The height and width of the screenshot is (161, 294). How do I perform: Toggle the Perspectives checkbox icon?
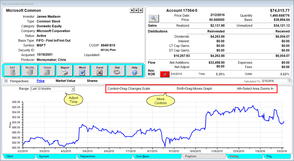coord(6,81)
